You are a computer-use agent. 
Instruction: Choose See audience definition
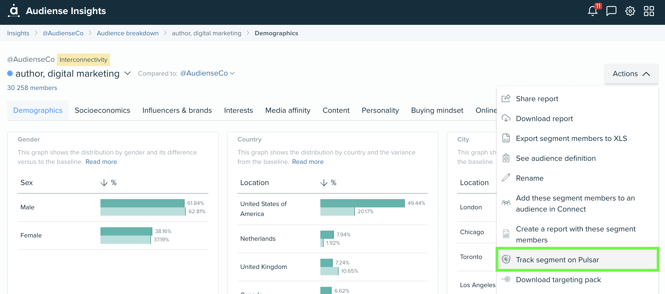[x=577, y=158]
